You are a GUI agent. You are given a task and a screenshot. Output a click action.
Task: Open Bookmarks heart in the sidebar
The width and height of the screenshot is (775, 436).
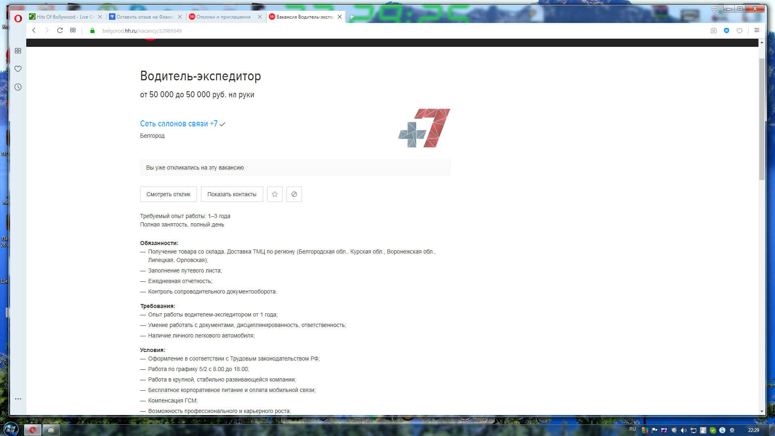[x=18, y=69]
